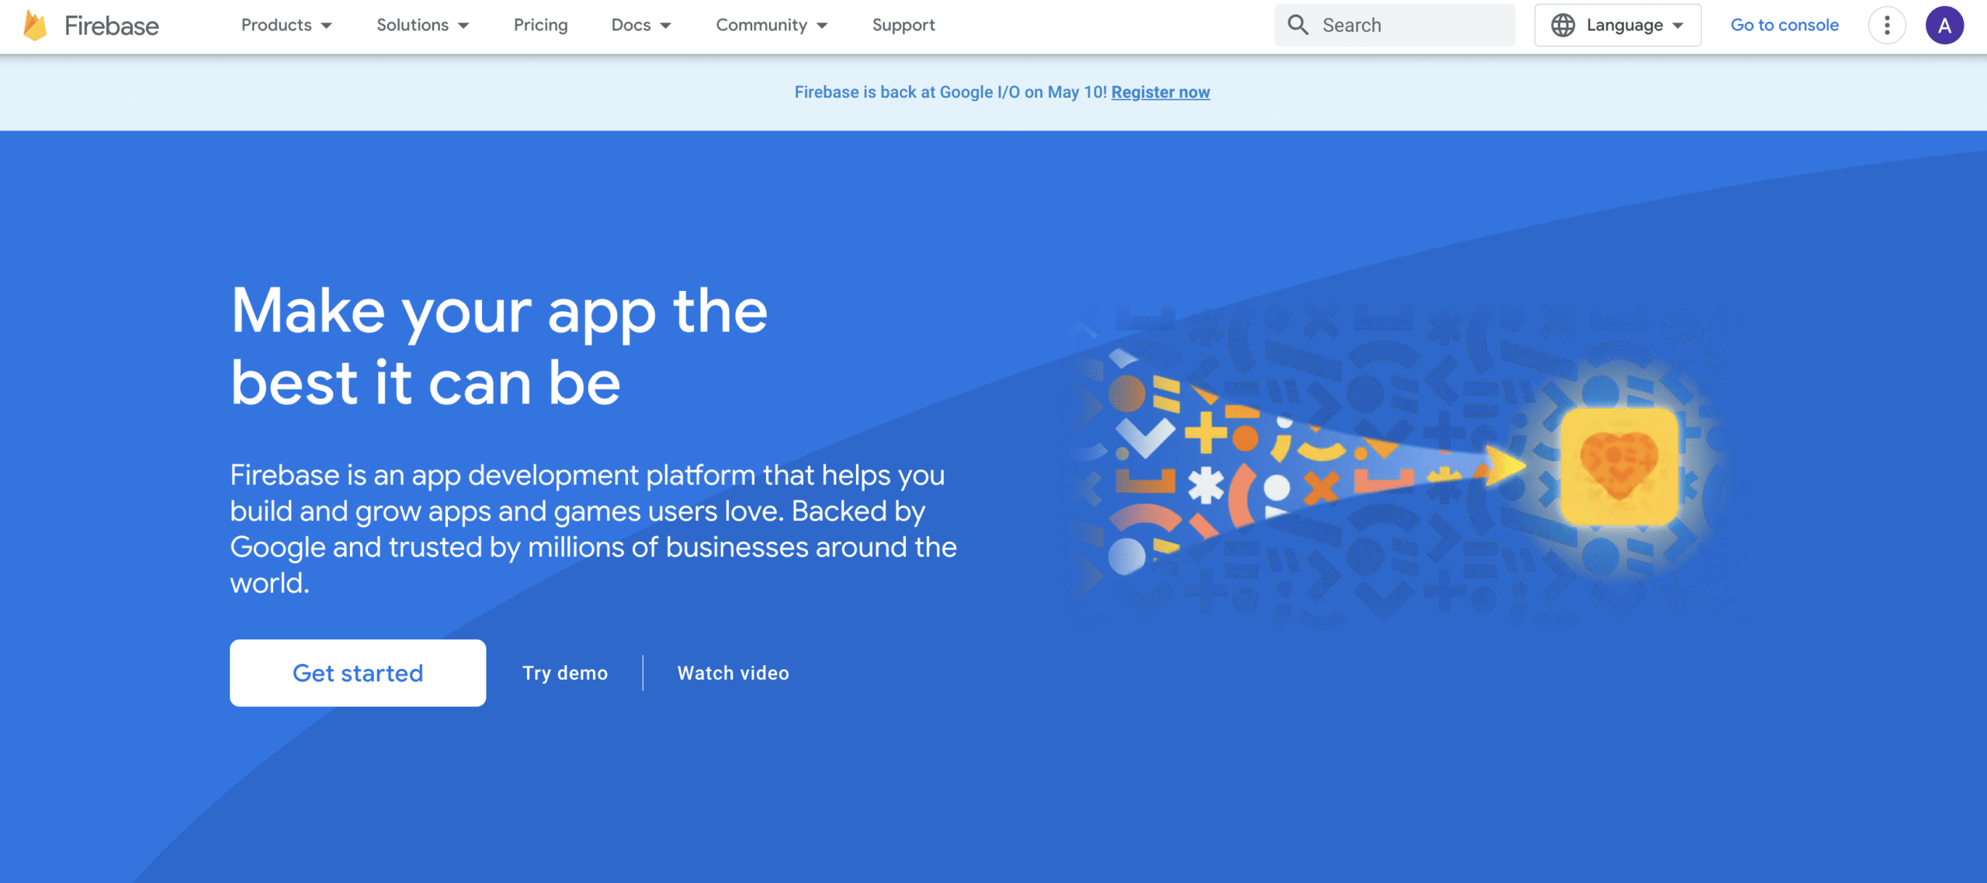Click the Firebase wordmark text

(111, 25)
